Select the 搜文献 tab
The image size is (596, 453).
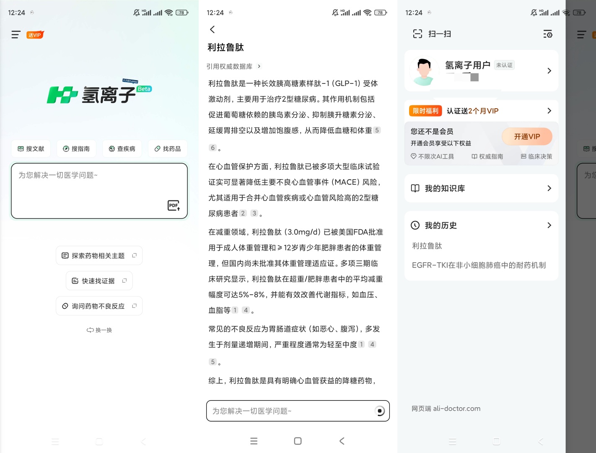click(31, 149)
